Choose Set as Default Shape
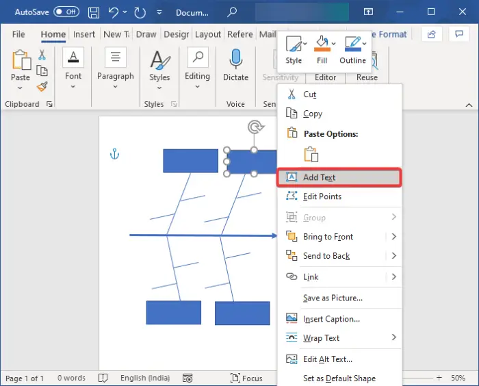 (339, 378)
